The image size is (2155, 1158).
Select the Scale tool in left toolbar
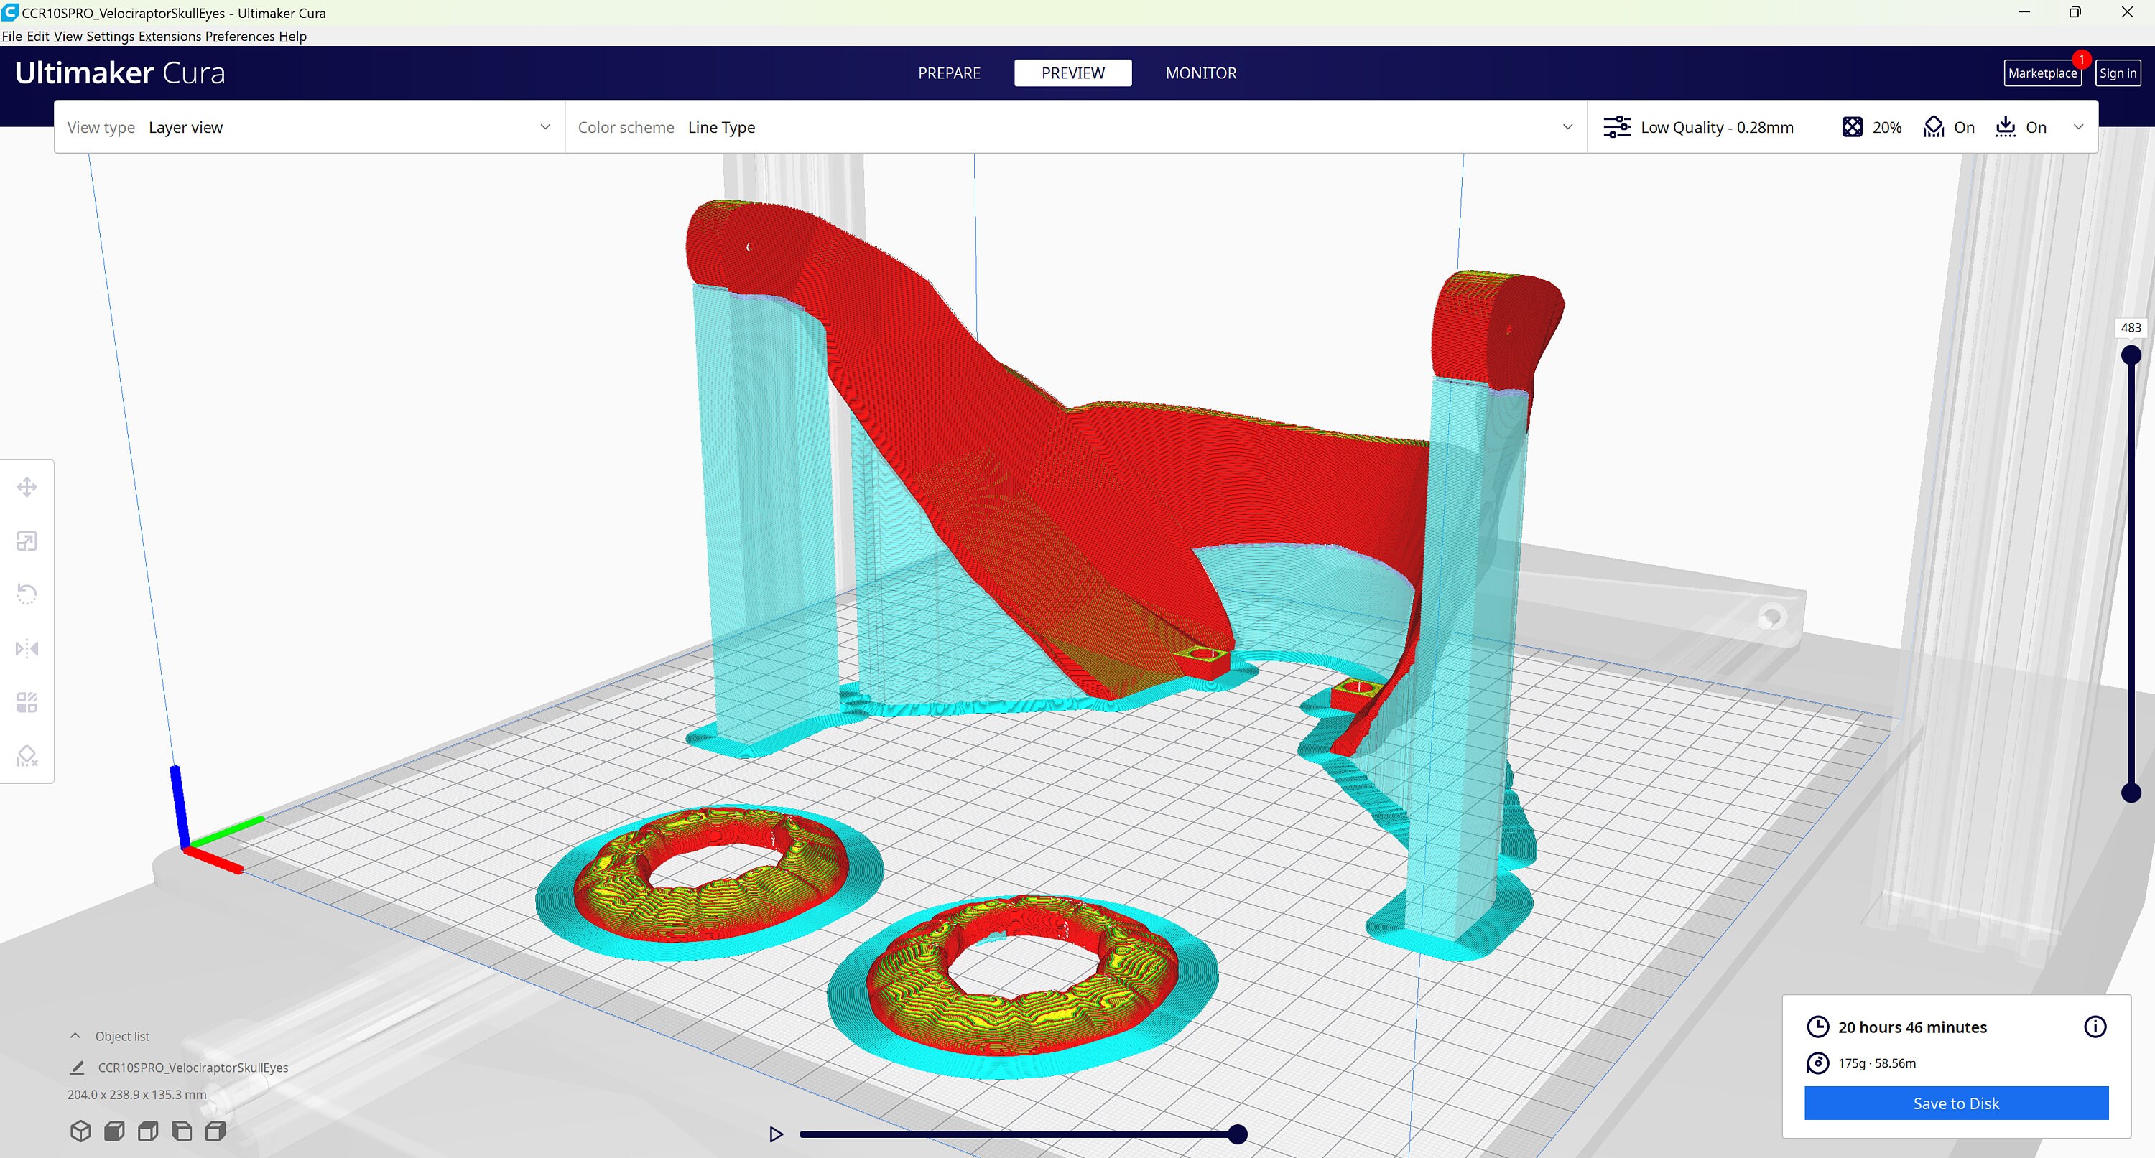27,541
